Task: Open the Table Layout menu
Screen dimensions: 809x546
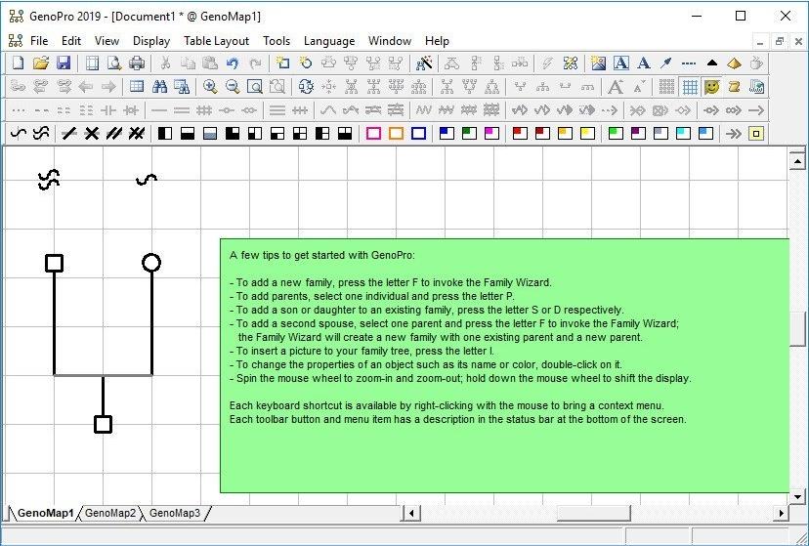Action: pyautogui.click(x=216, y=41)
